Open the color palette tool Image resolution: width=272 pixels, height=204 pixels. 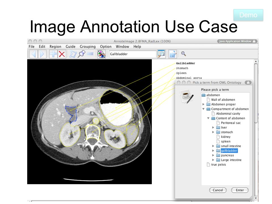101,54
